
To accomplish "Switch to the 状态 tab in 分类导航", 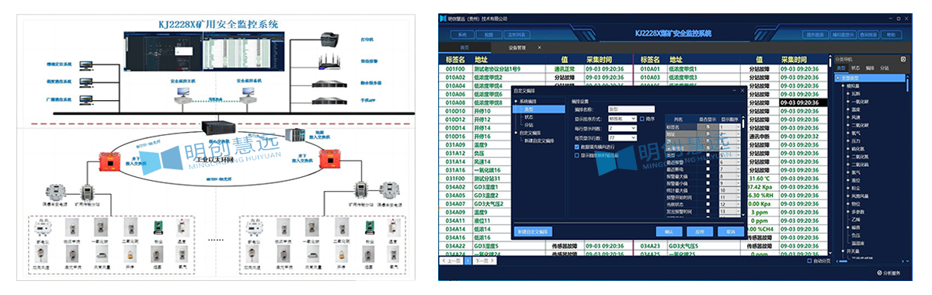I will (x=856, y=68).
